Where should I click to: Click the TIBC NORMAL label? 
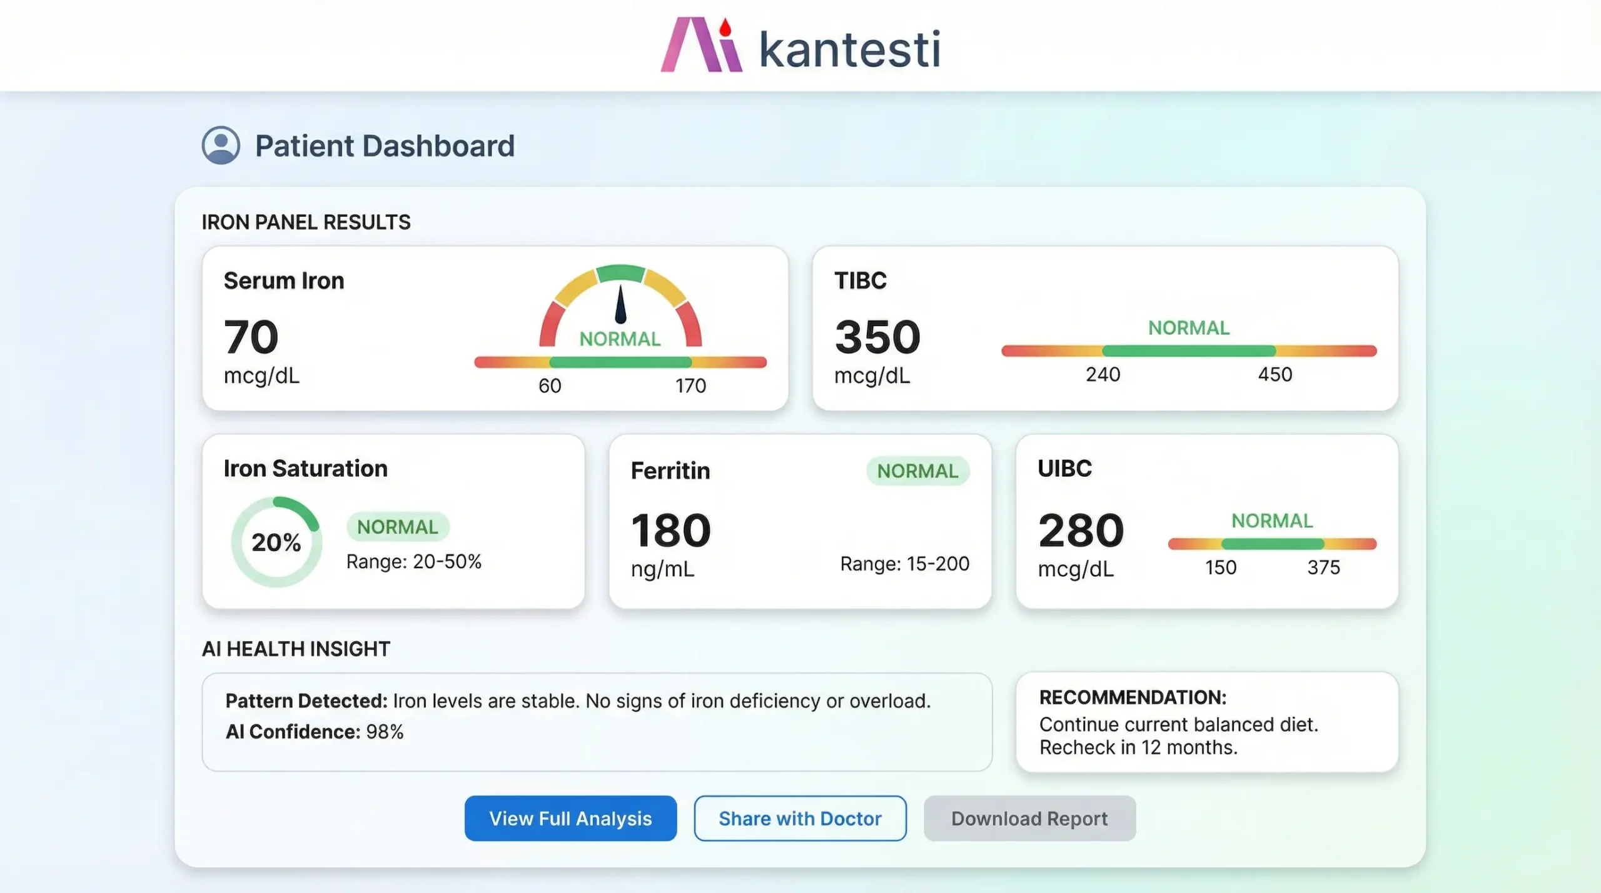(x=1189, y=327)
